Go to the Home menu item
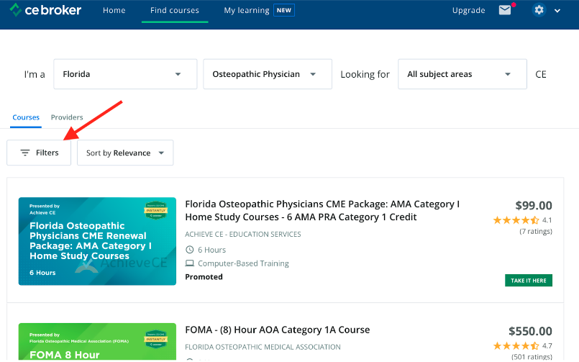This screenshot has height=362, width=579. (114, 10)
